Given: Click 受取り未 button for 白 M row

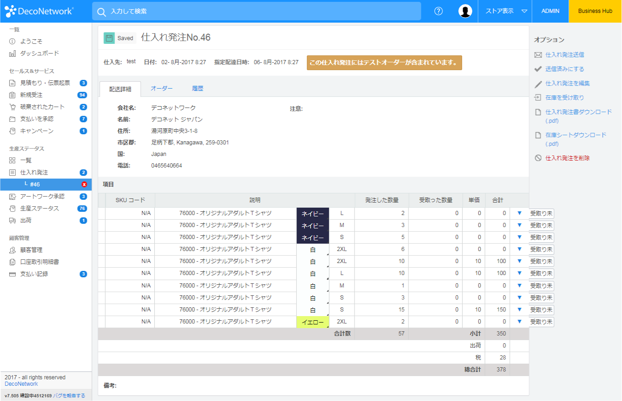Looking at the screenshot, I should 541,286.
